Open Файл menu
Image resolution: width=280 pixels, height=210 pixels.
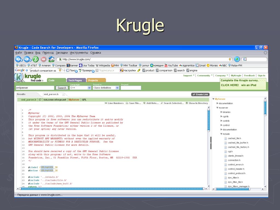(19, 53)
